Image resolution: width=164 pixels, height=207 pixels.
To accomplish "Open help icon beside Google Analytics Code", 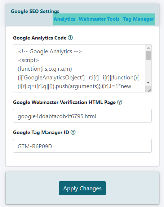I will coord(70,38).
